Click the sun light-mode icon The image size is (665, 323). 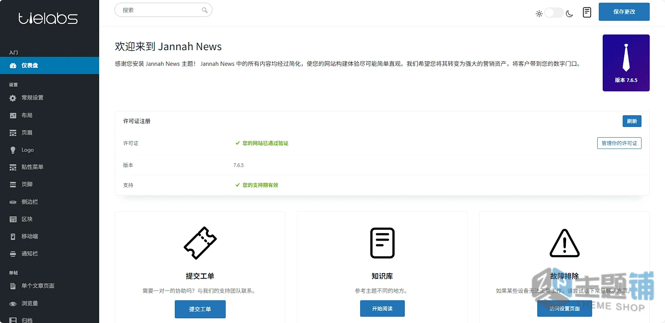point(539,14)
